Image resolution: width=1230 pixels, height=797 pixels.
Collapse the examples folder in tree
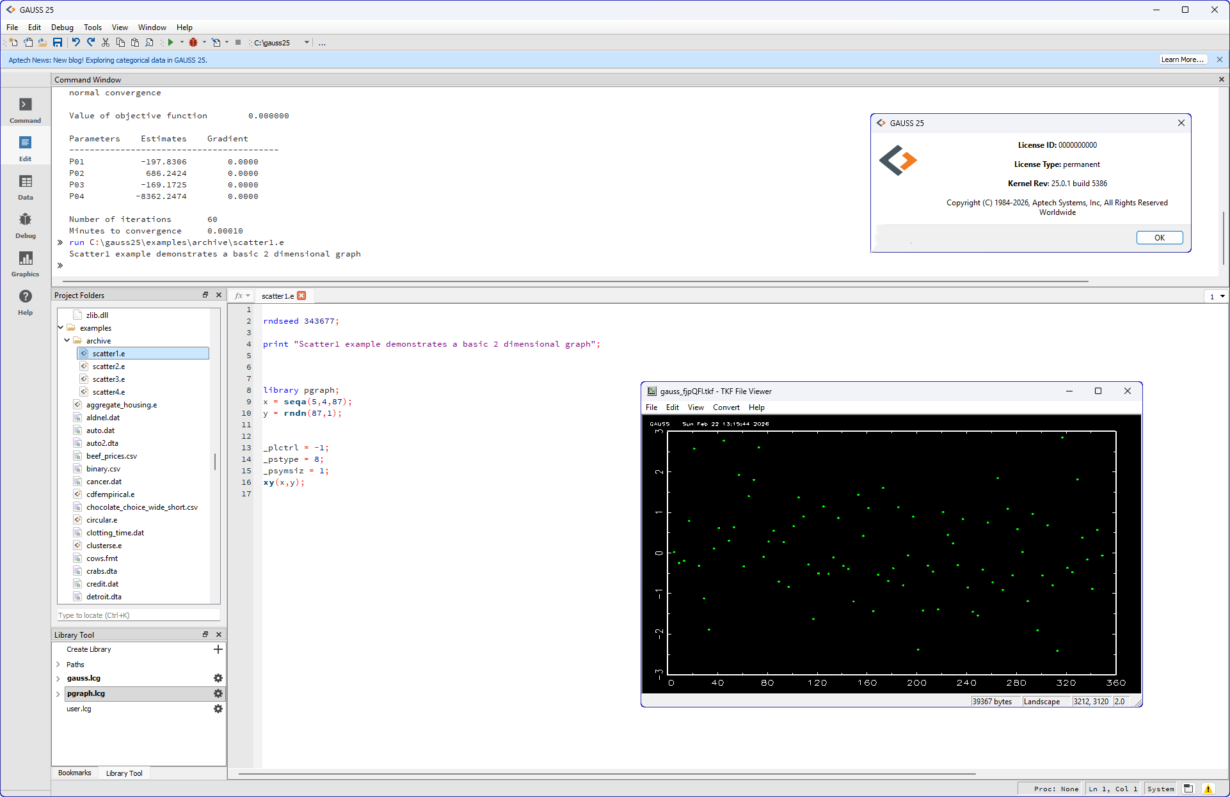coord(61,327)
